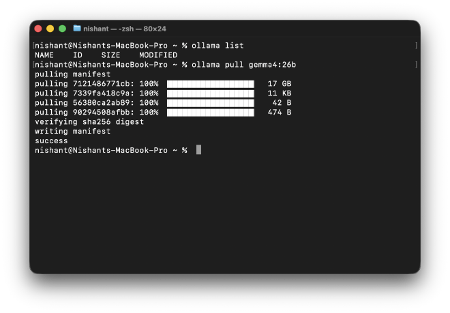Viewport: 450px width, 313px height.
Task: Click the 'ollama pull gemma4:26b' command
Action: [x=243, y=65]
